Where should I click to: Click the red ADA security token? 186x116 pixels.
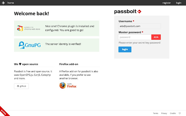(156, 37)
